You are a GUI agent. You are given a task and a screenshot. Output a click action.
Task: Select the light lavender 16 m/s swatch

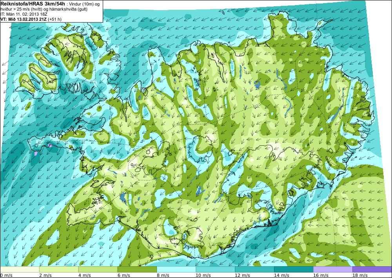pyautogui.click(x=333, y=269)
